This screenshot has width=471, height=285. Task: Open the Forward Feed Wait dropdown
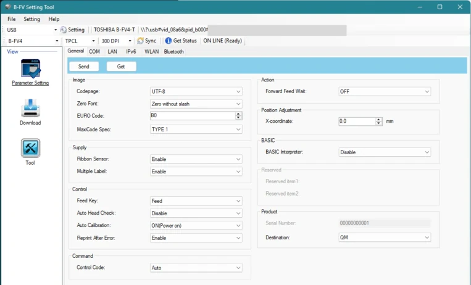coord(385,91)
